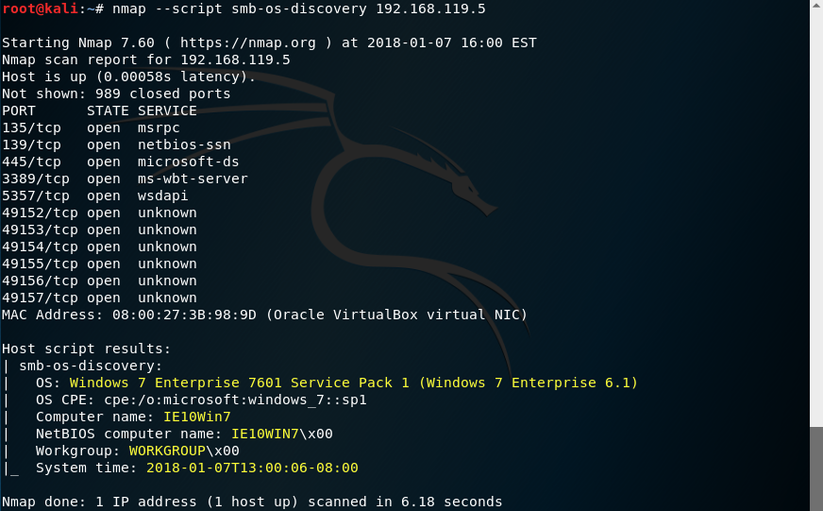823x511 pixels.
Task: Click the 445/tcp microsoft-ds port line
Action: [x=120, y=162]
